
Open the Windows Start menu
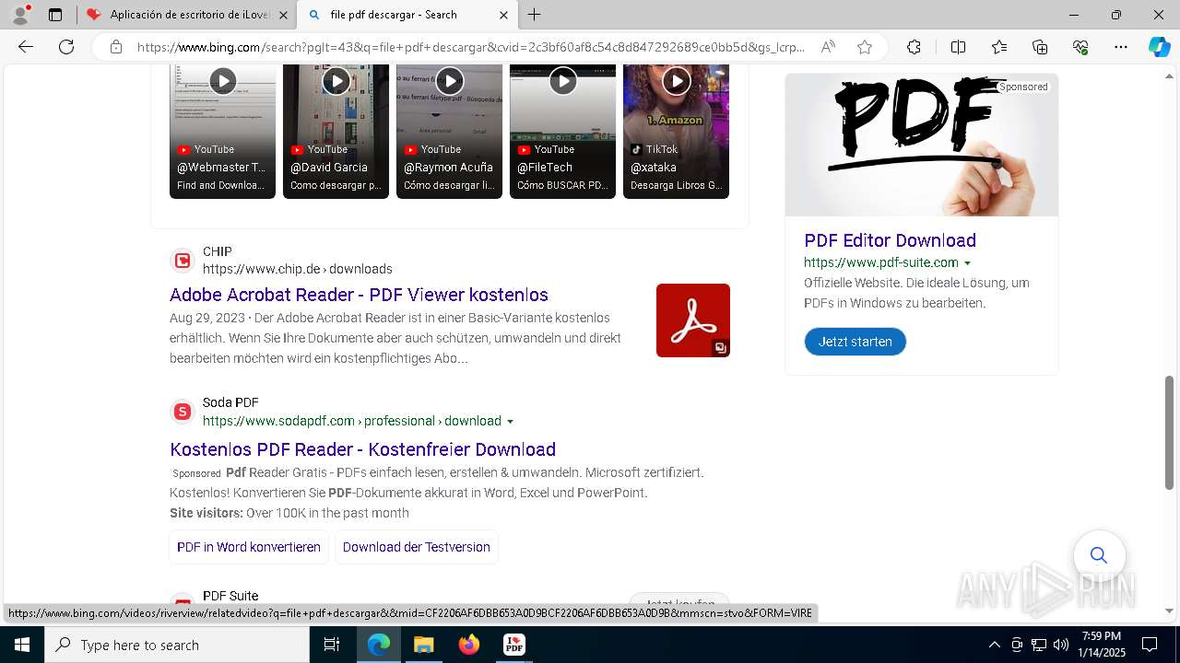click(x=22, y=645)
